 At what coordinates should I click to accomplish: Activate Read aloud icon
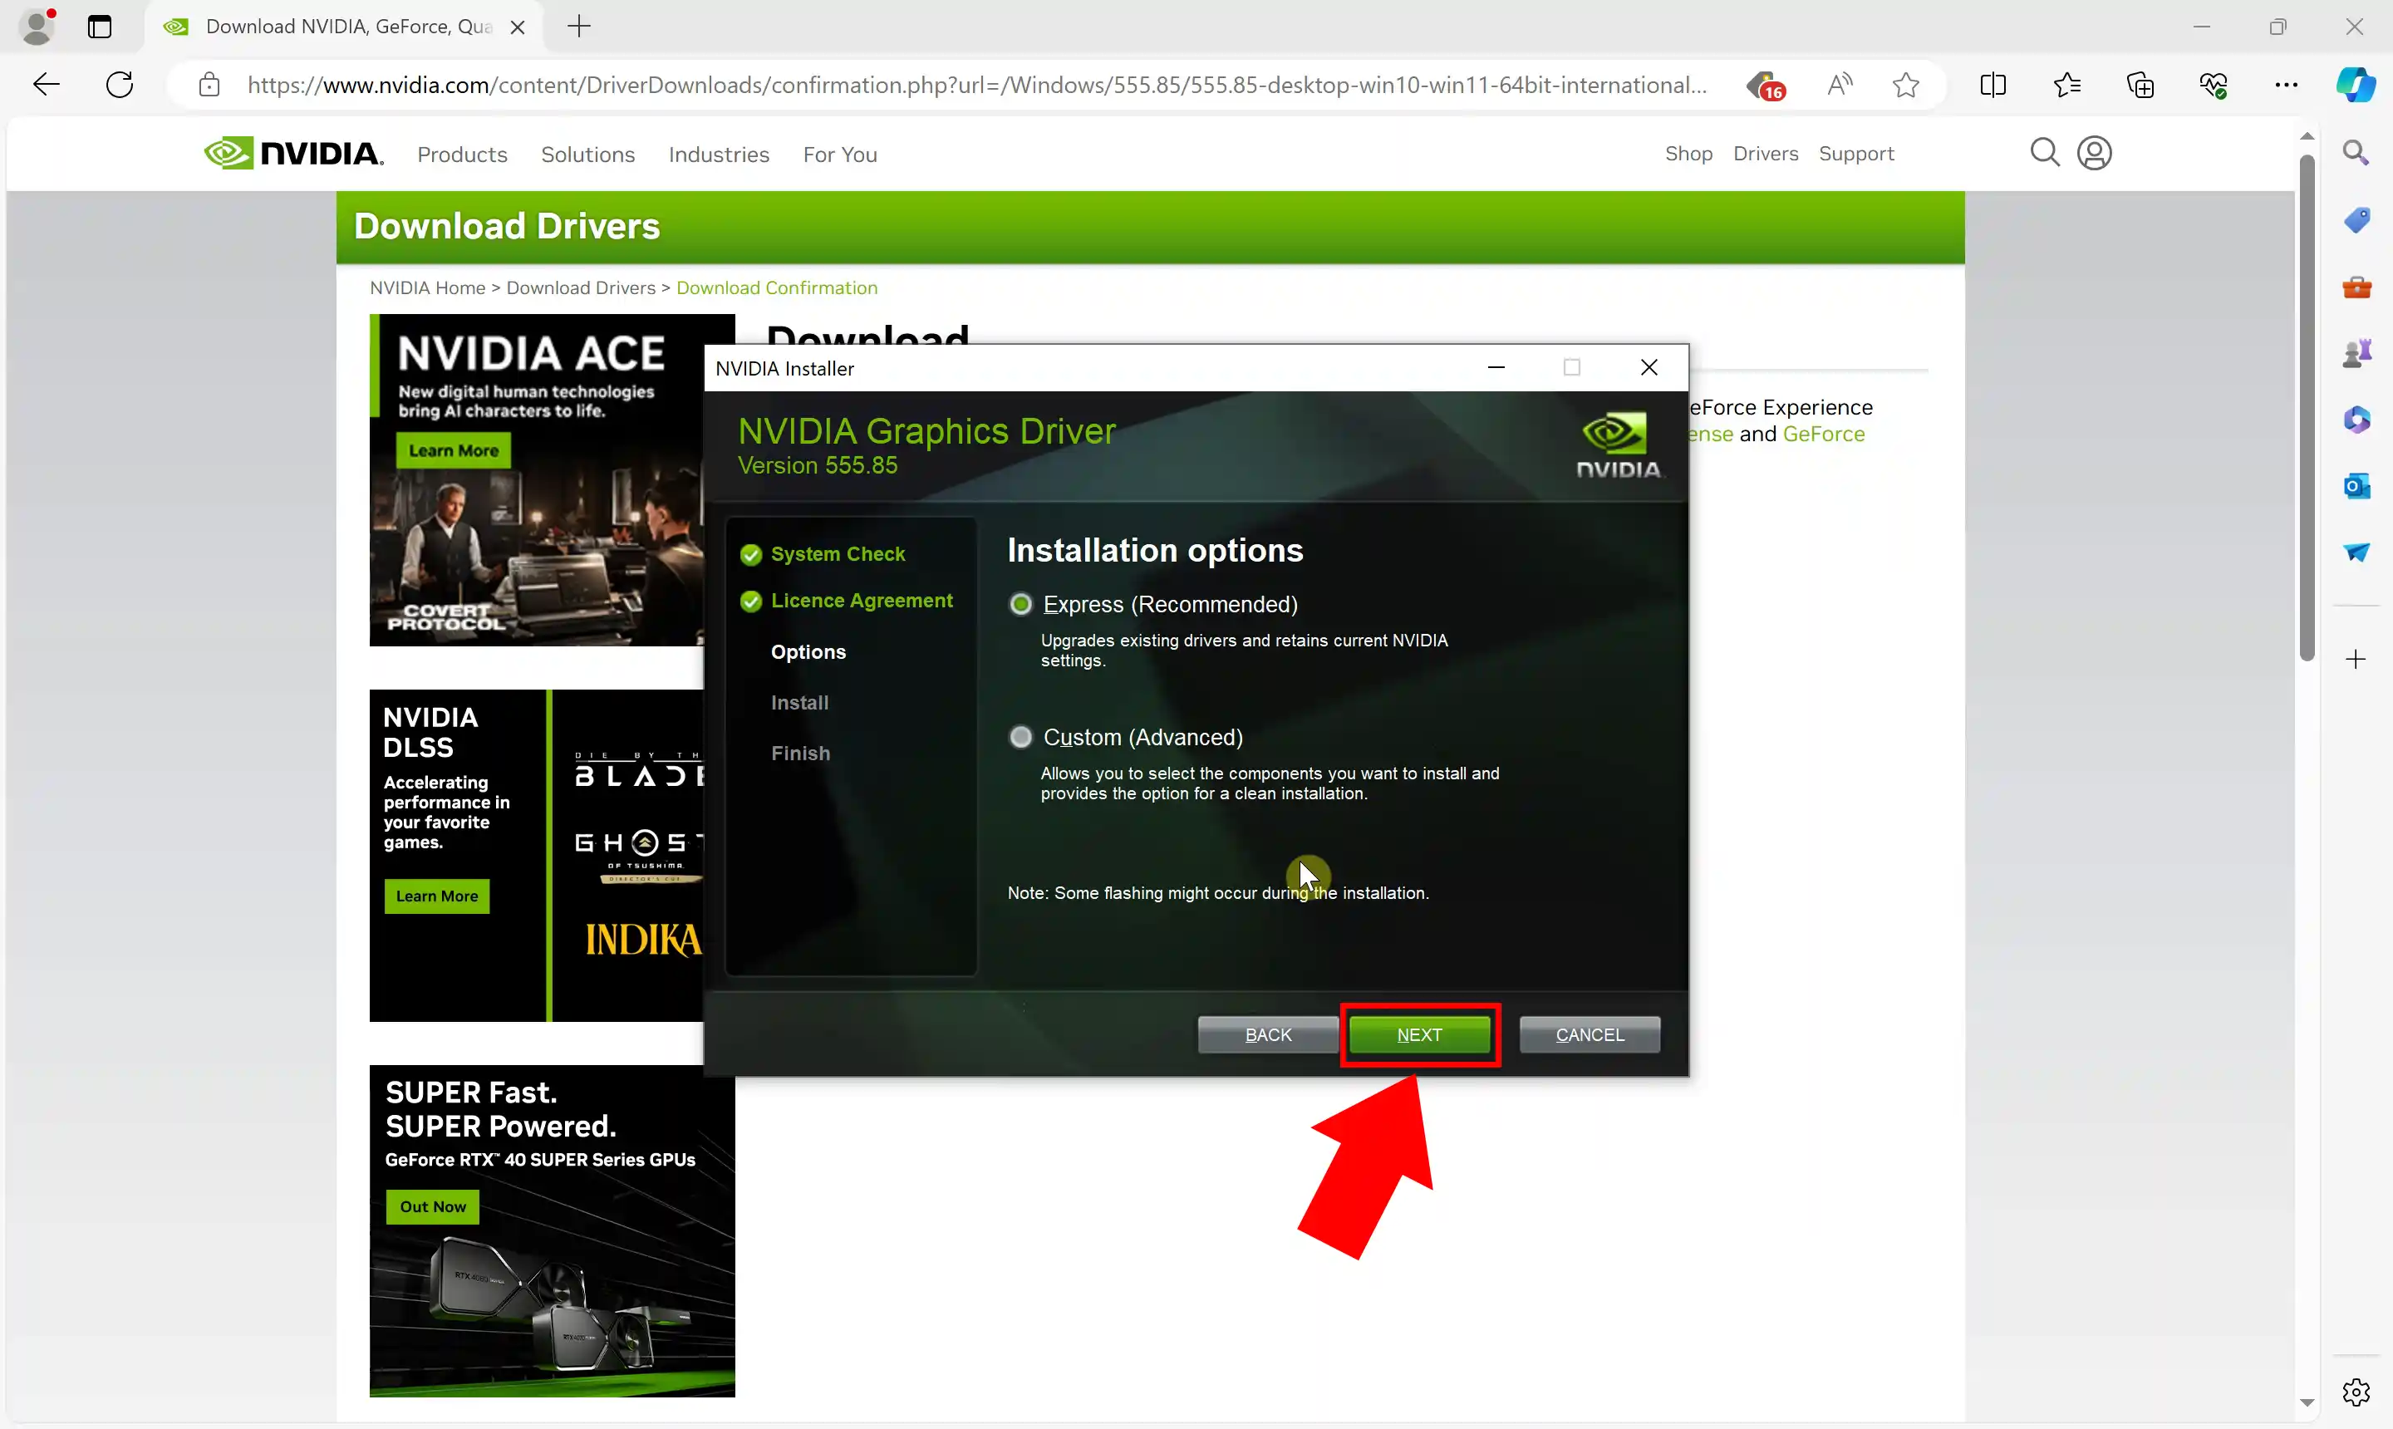(1840, 85)
